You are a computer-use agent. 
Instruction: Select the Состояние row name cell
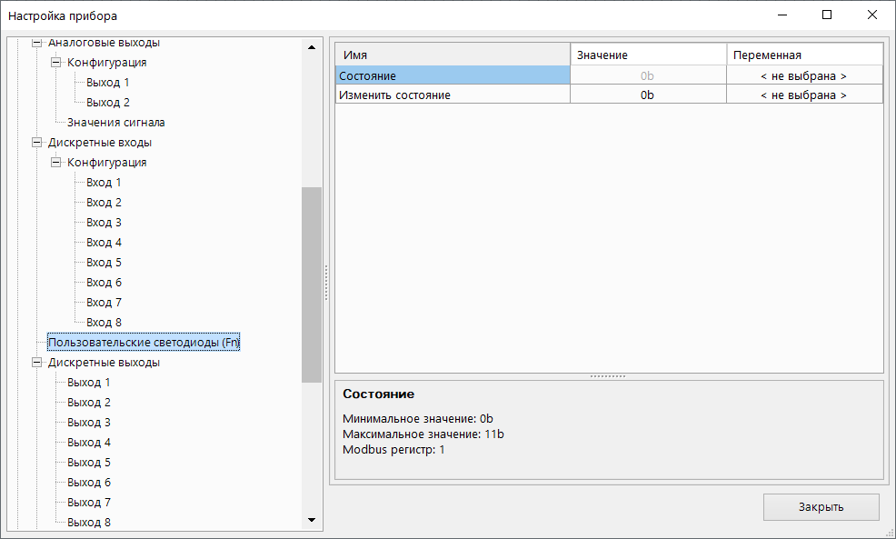(x=453, y=76)
